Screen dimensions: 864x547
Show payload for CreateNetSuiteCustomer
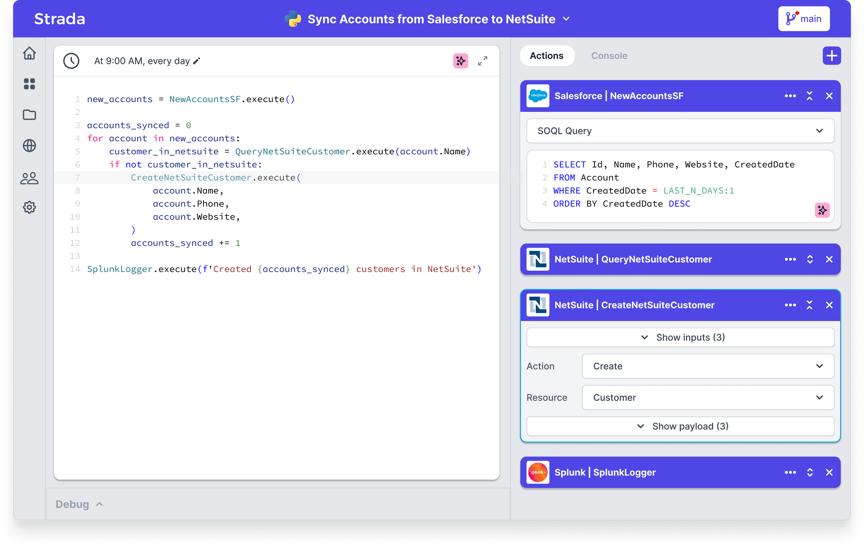[x=680, y=426]
